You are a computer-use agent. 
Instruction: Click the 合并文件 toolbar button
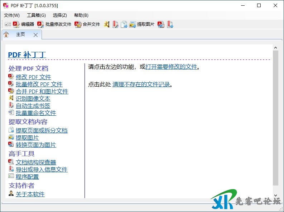[x=87, y=24]
